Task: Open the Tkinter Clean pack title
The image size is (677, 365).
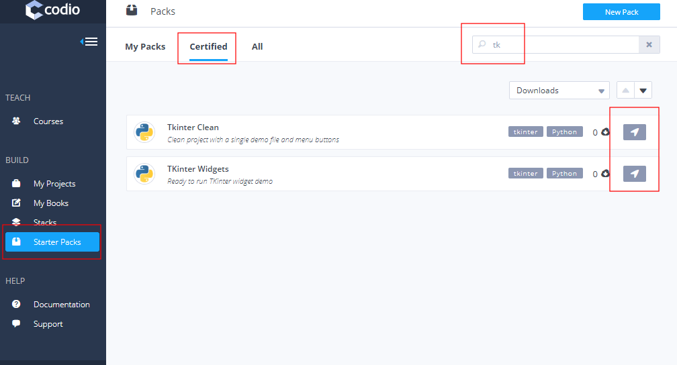Action: click(x=193, y=127)
